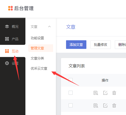Toggle the select-all checkbox in table header
Viewport: 126px width, 115px height.
[x=71, y=80]
